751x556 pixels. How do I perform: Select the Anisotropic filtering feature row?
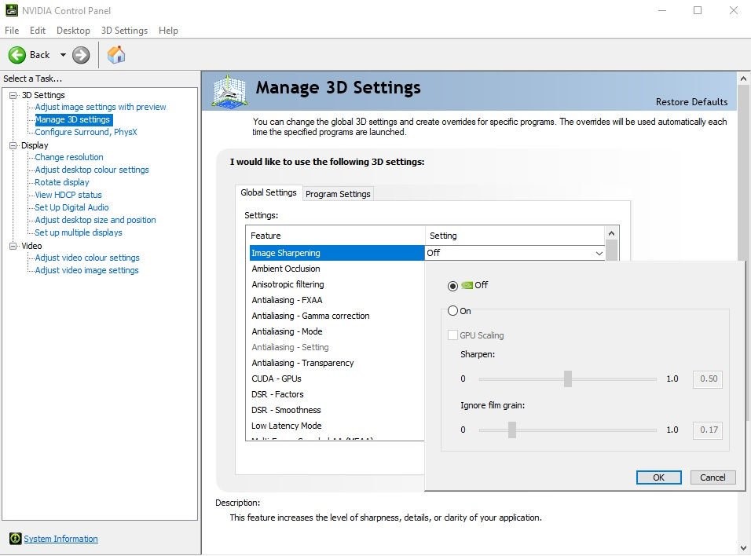tap(337, 284)
